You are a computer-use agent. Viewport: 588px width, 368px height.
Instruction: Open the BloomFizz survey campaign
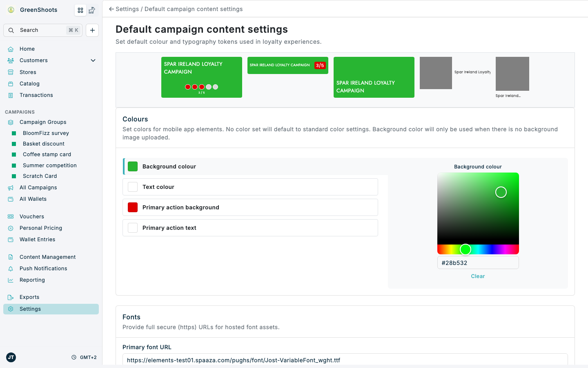point(46,133)
